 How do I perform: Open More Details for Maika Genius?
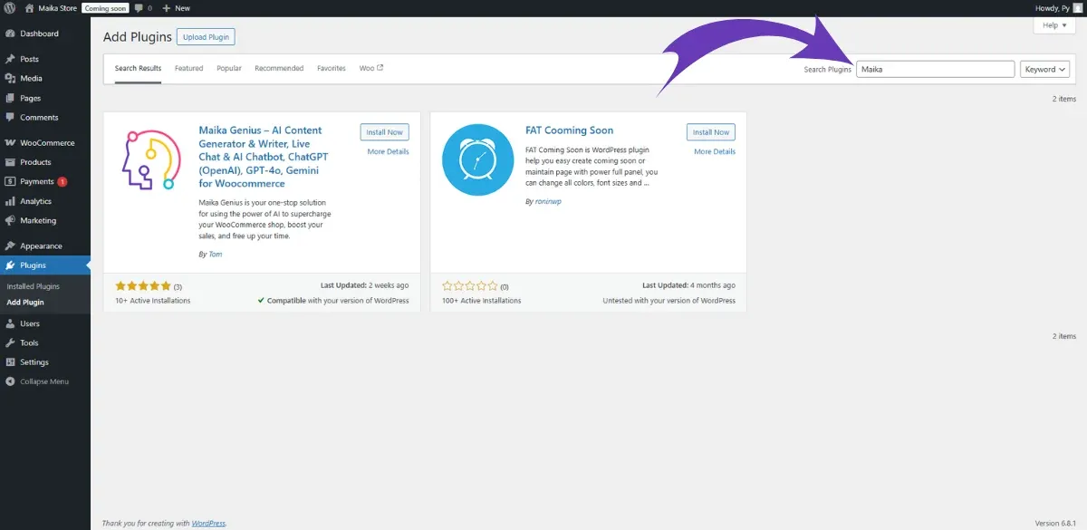[x=388, y=151]
